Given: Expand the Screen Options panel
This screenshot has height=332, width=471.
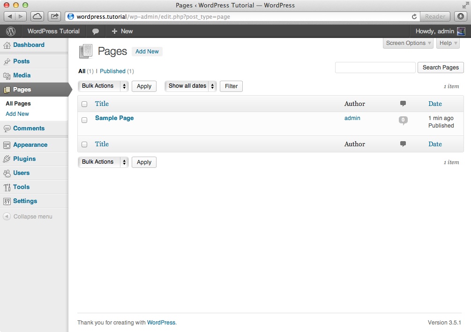Looking at the screenshot, I should pos(408,43).
